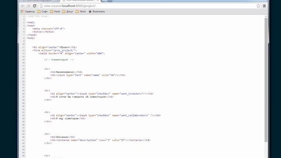Click the h1 align="center" line
The height and width of the screenshot is (158, 281).
coord(54,47)
